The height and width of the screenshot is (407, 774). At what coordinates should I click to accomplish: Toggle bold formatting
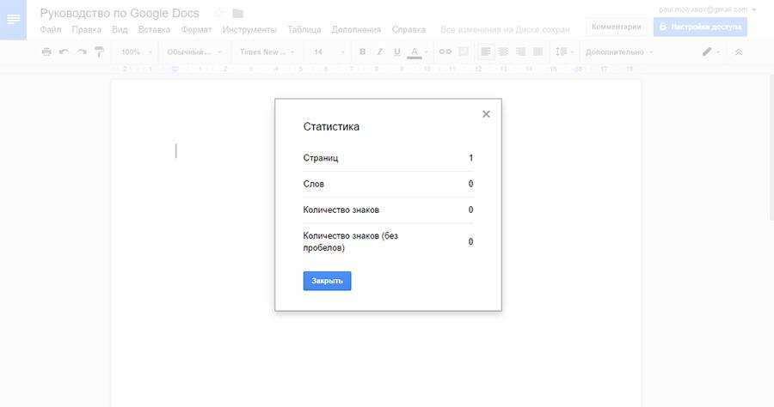pos(362,52)
